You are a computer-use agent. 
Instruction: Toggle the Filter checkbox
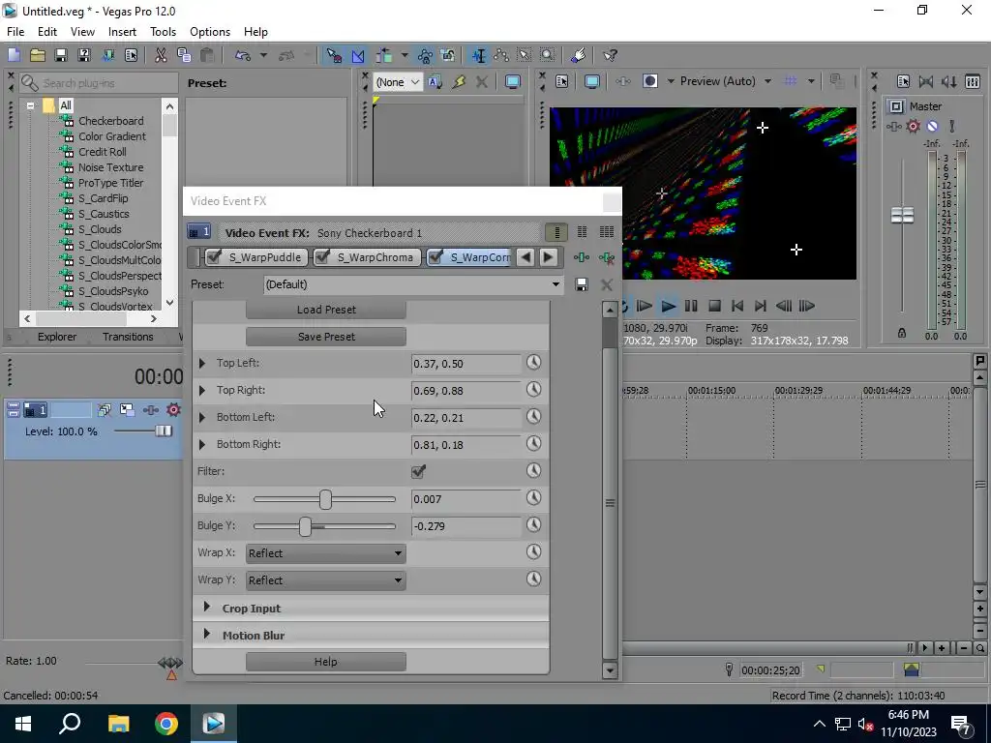(418, 471)
